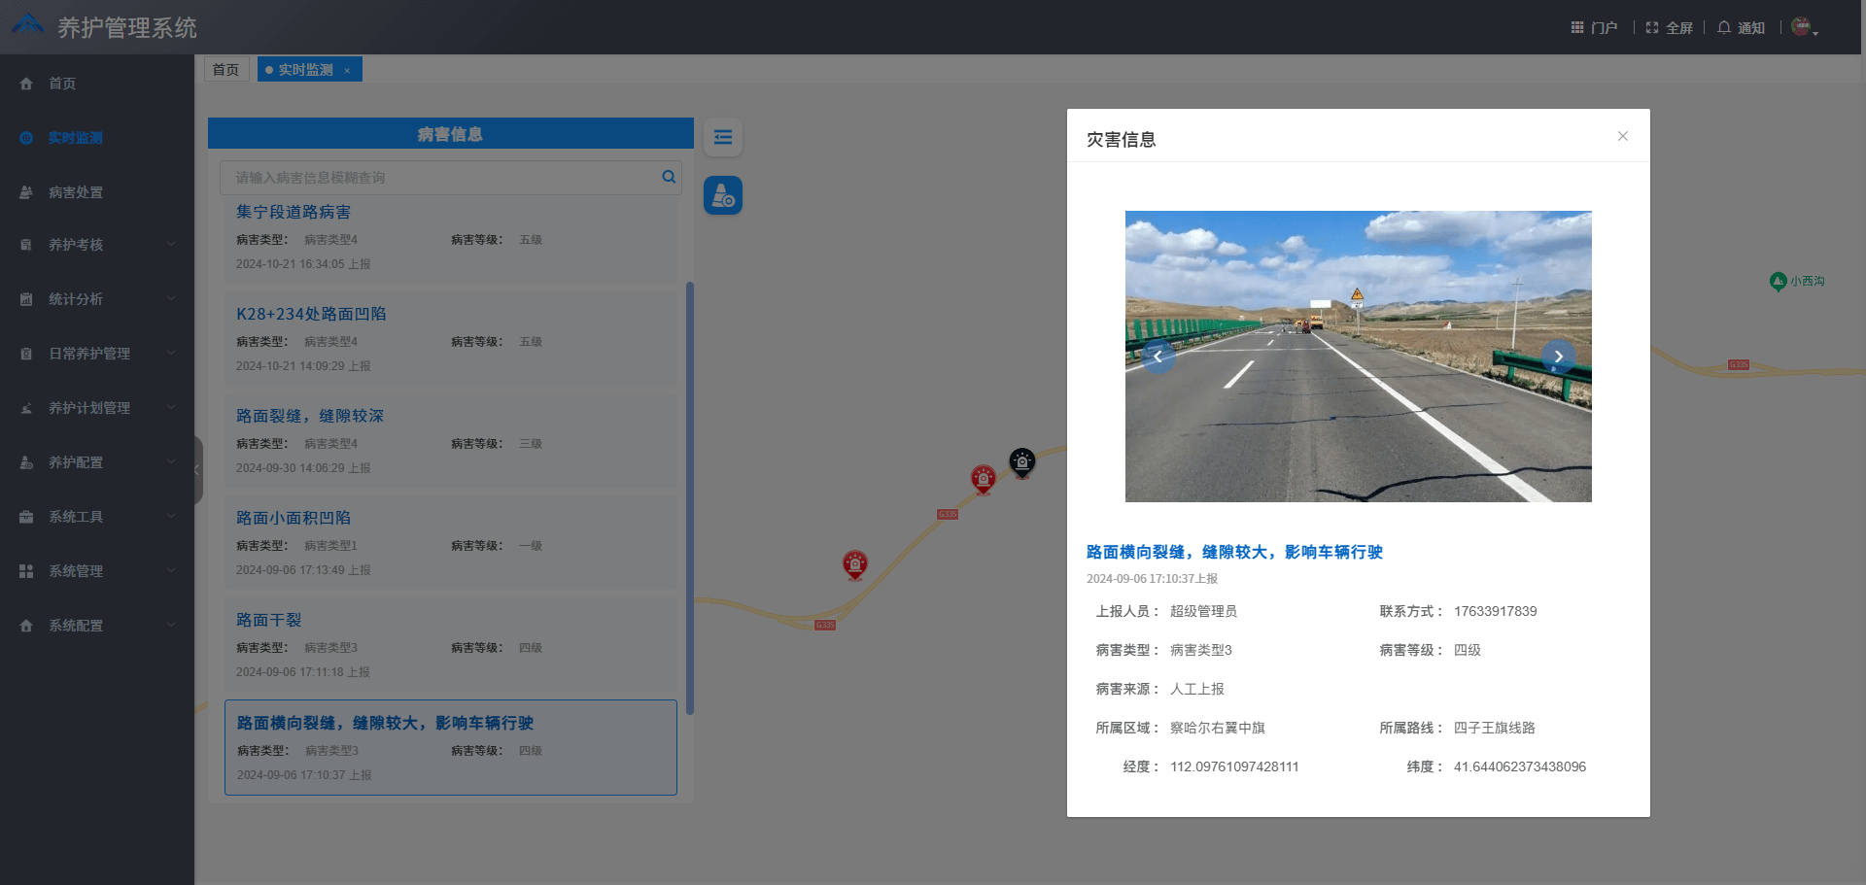The width and height of the screenshot is (1866, 885).
Task: Switch to the 首页 tab
Action: pos(225,70)
